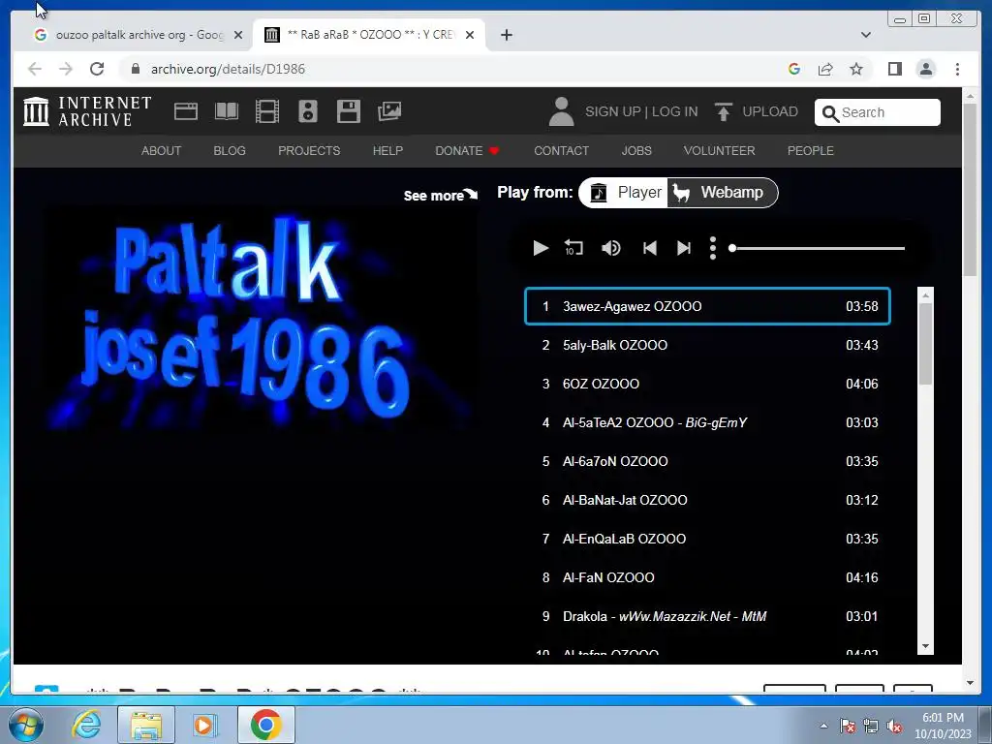
Task: Play track Al-FaN OZOOO
Action: (707, 577)
